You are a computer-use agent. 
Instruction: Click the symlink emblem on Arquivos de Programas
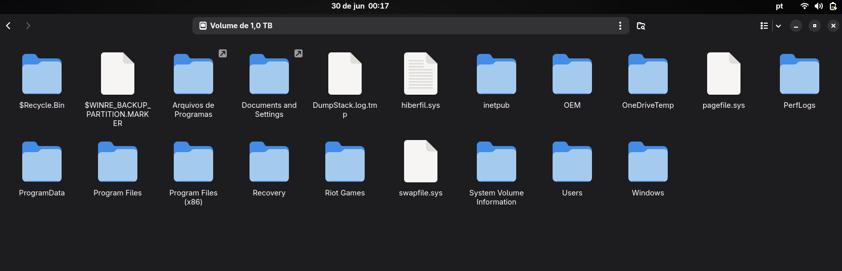[223, 53]
